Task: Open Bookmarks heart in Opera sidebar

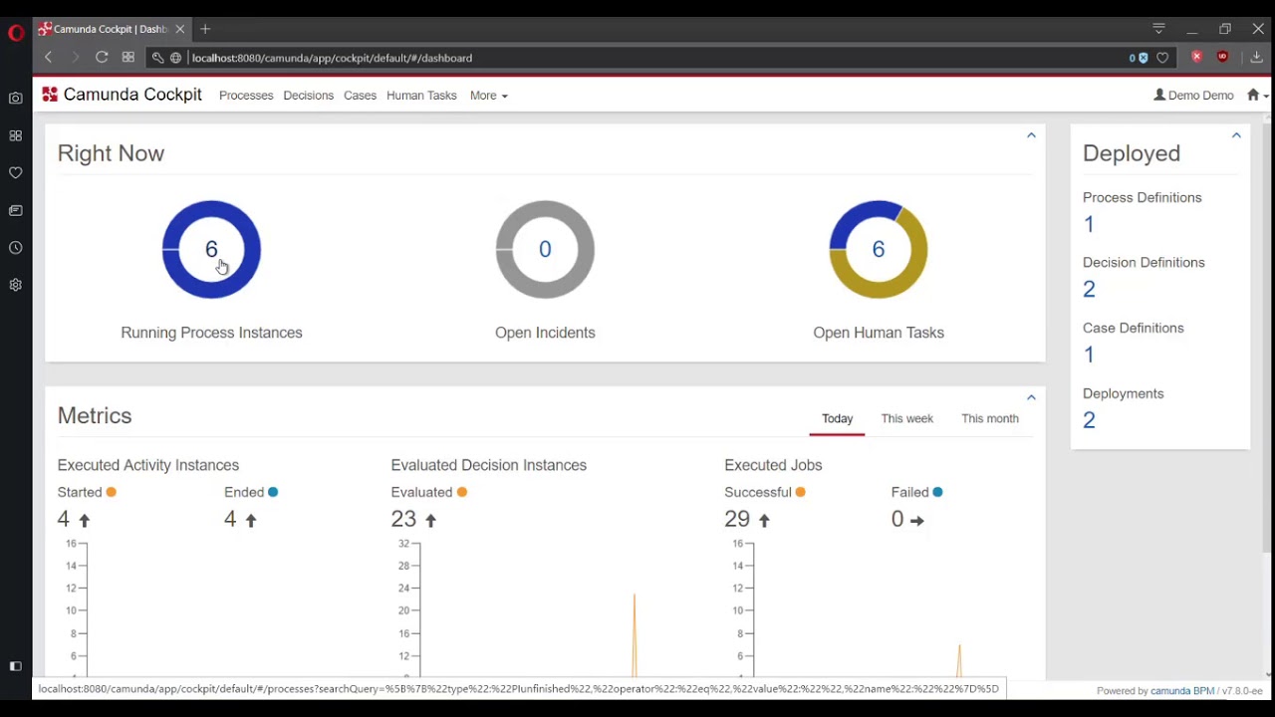Action: [16, 173]
